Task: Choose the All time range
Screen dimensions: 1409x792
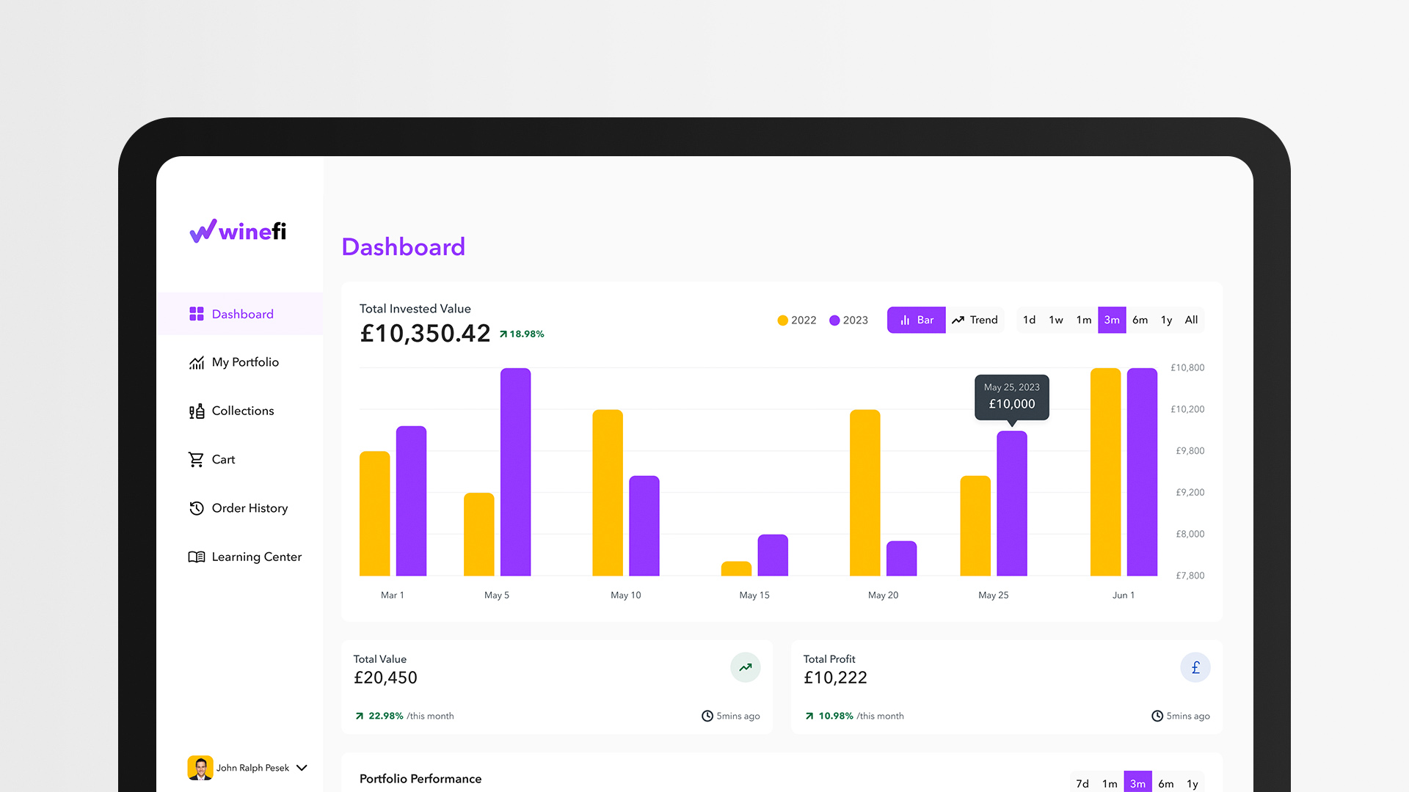Action: pyautogui.click(x=1191, y=320)
